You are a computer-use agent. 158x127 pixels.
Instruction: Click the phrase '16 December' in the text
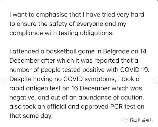click(x=91, y=88)
